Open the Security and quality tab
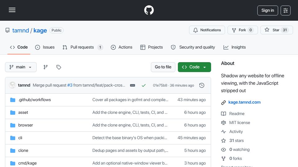The width and height of the screenshot is (298, 167). coord(193,47)
